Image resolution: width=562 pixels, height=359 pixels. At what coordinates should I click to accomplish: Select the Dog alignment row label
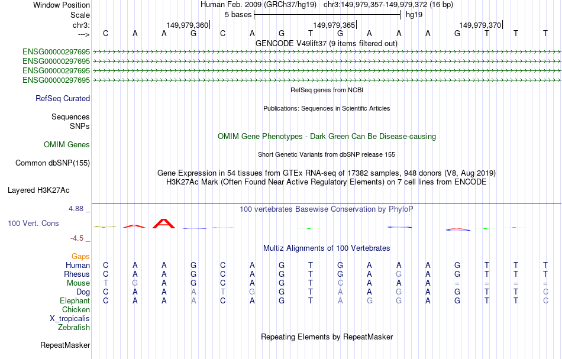(83, 292)
